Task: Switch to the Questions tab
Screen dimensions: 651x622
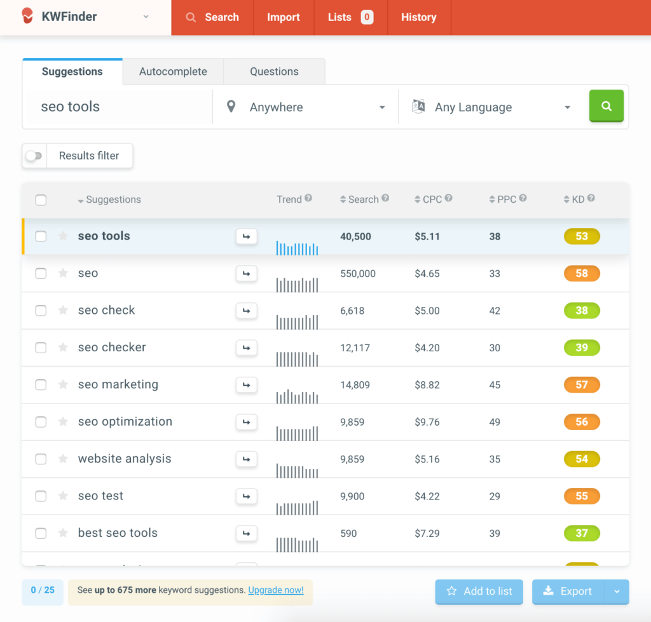Action: pyautogui.click(x=274, y=71)
